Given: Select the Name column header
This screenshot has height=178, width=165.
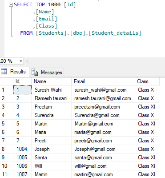Looking at the screenshot, I should pyautogui.click(x=51, y=81).
